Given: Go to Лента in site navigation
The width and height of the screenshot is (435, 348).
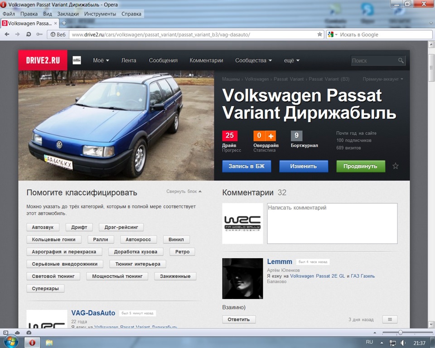Looking at the screenshot, I should 129,60.
